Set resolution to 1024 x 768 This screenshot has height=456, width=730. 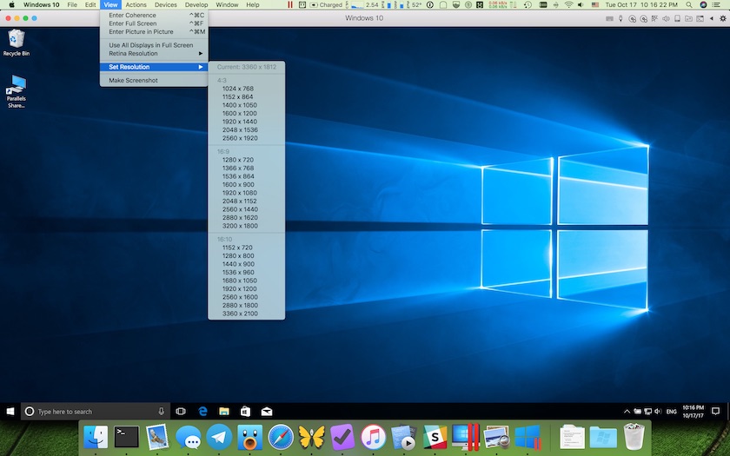(246, 89)
